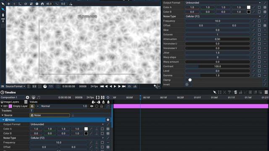The height and width of the screenshot is (151, 269).
Task: Open the Source Format viewer menu
Action: click(13, 86)
